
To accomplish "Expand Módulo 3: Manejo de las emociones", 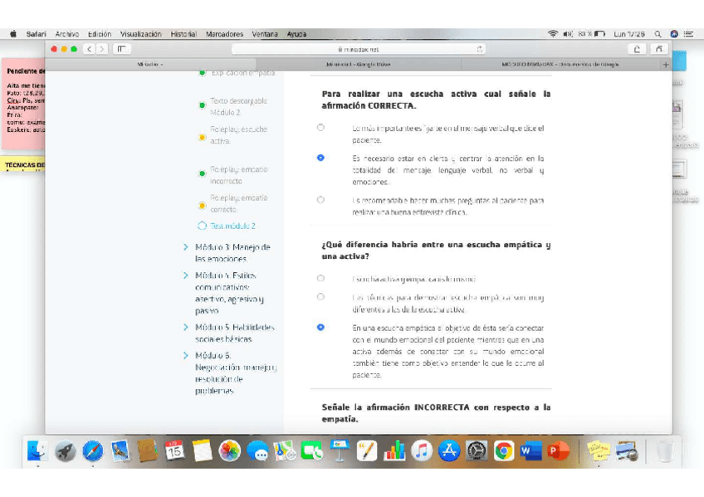I will coord(232,253).
